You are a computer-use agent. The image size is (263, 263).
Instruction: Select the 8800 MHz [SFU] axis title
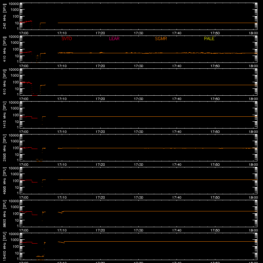pos(4,213)
